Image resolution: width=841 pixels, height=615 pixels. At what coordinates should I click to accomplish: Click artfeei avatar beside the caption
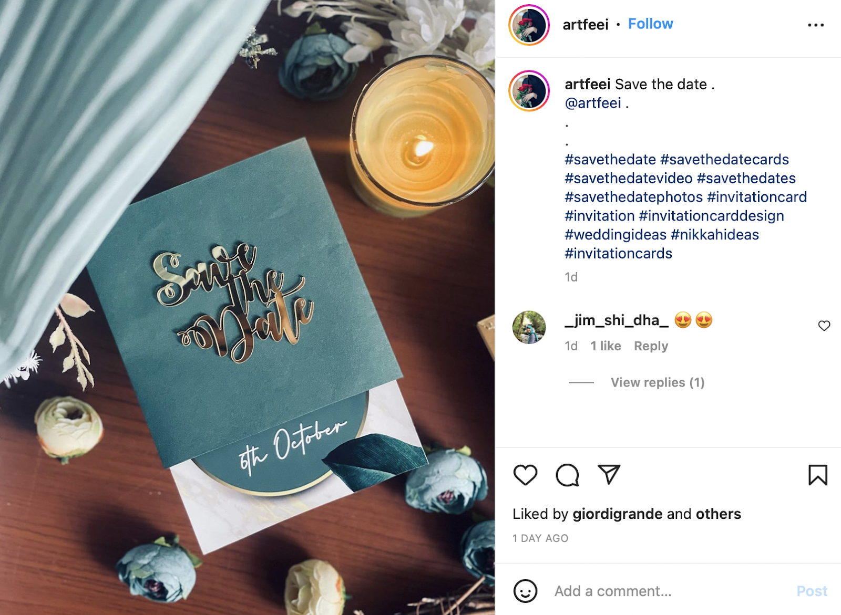(529, 91)
